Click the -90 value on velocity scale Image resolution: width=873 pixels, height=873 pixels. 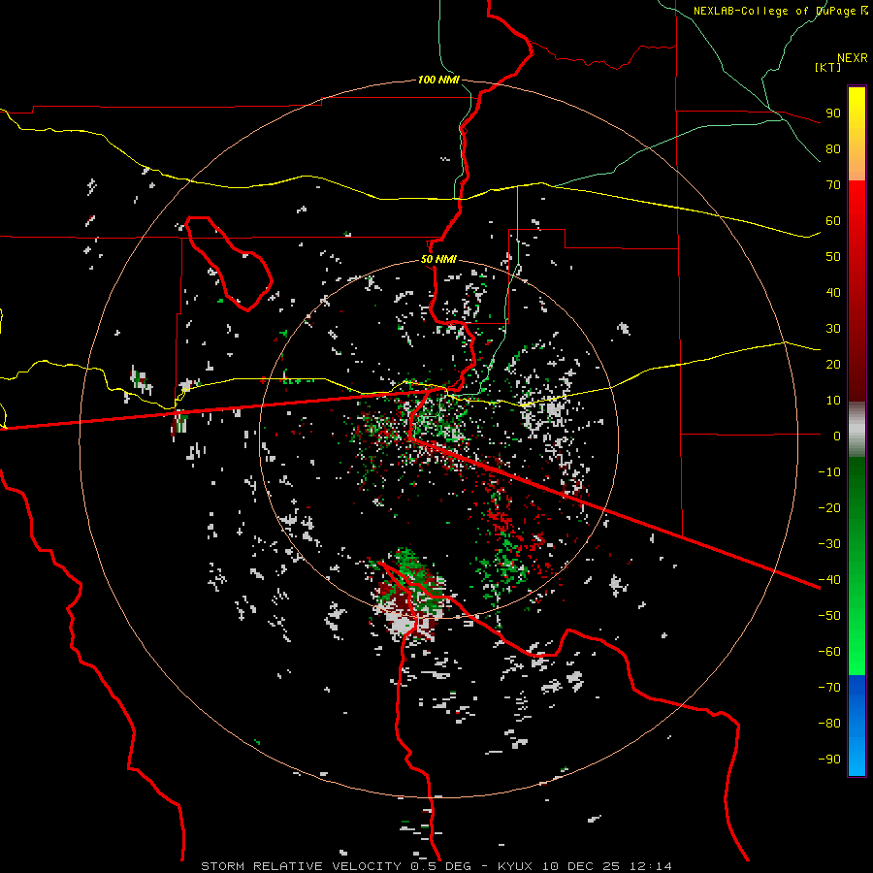pyautogui.click(x=829, y=759)
